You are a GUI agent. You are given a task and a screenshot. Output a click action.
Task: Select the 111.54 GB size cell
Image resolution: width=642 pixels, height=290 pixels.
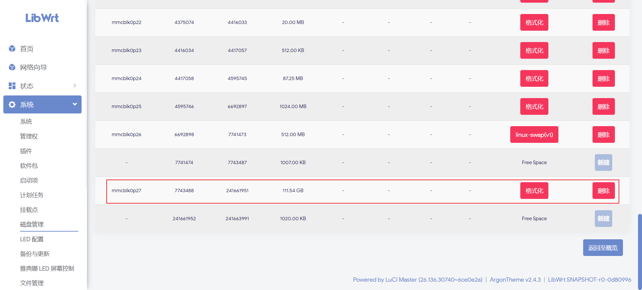coord(293,191)
